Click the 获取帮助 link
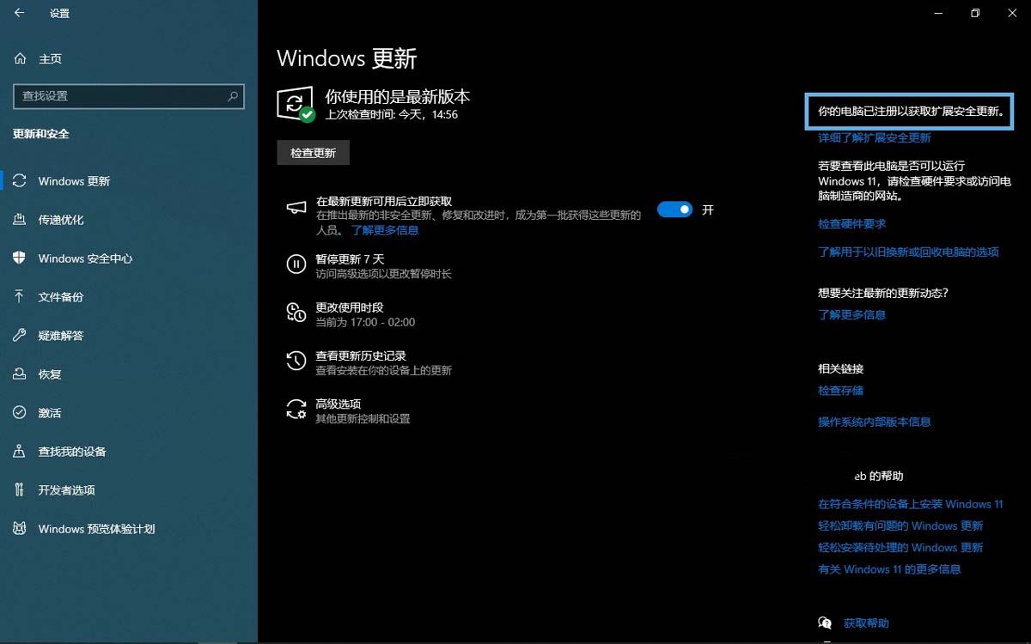This screenshot has width=1031, height=644. click(x=866, y=623)
